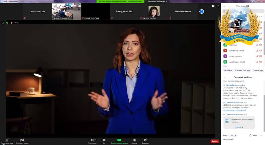Select Володимир Пе... participant tile
Image resolution: width=265 pixels, height=145 pixels.
(x=125, y=11)
